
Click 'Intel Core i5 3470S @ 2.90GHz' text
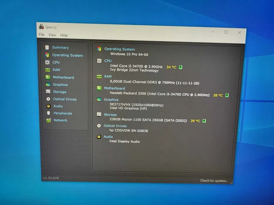[x=136, y=66]
